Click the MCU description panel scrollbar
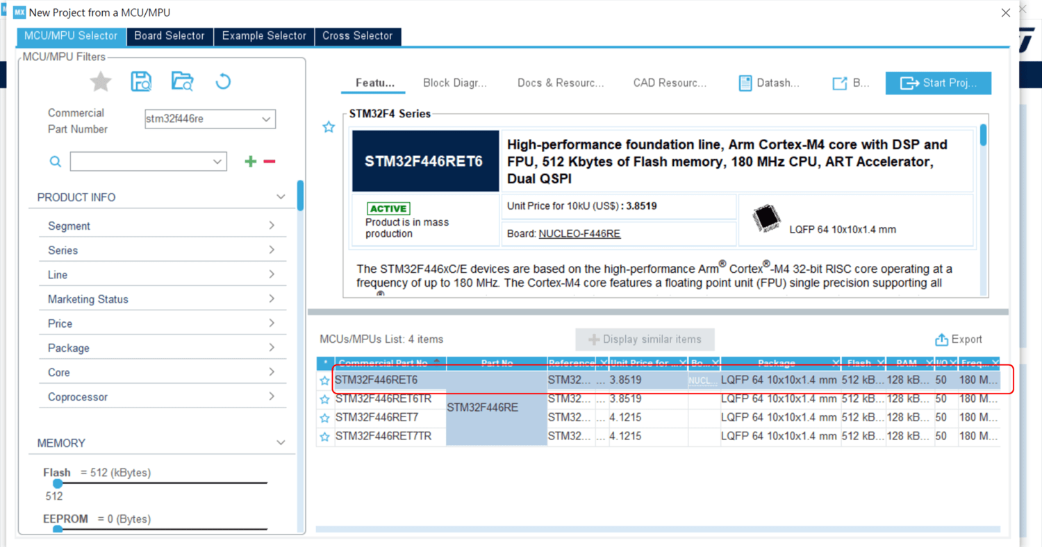The height and width of the screenshot is (547, 1042). [x=983, y=135]
